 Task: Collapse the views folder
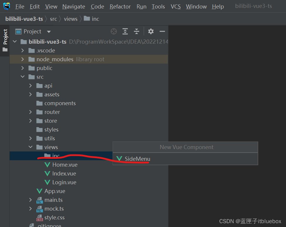30,147
